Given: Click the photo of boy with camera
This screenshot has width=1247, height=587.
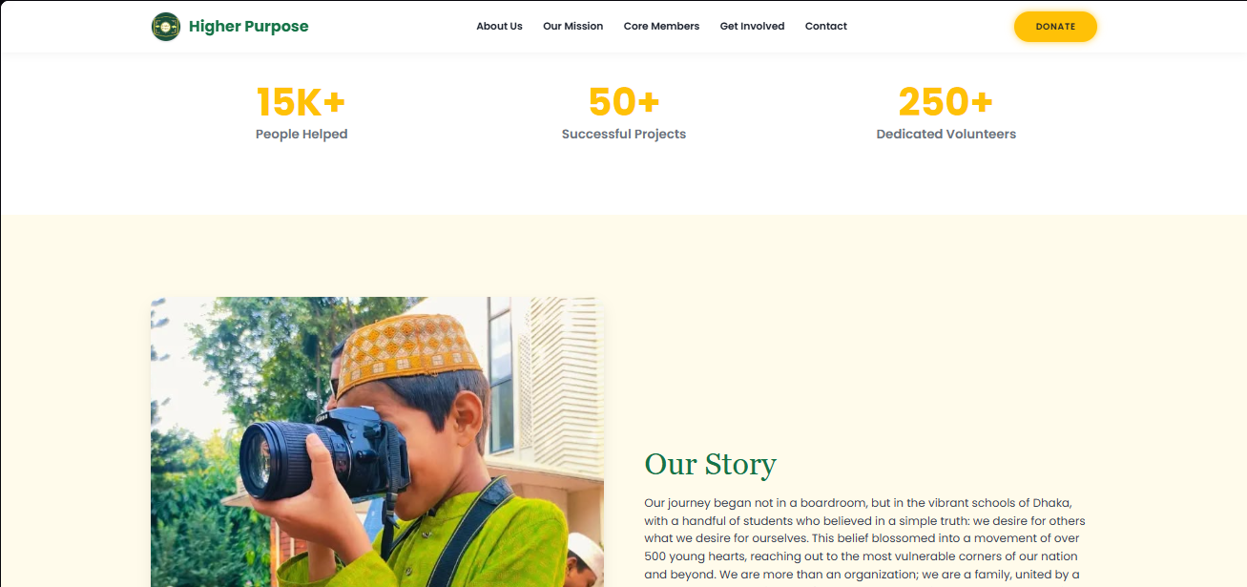Looking at the screenshot, I should pos(377,442).
